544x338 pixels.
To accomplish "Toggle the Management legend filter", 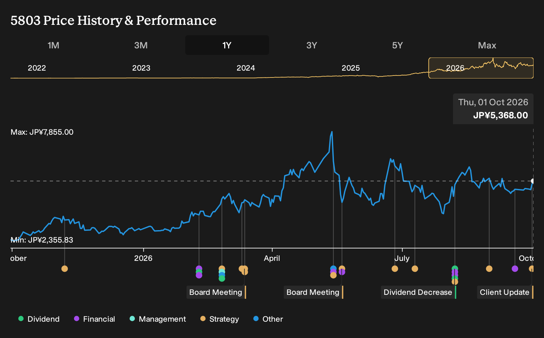I will point(158,319).
